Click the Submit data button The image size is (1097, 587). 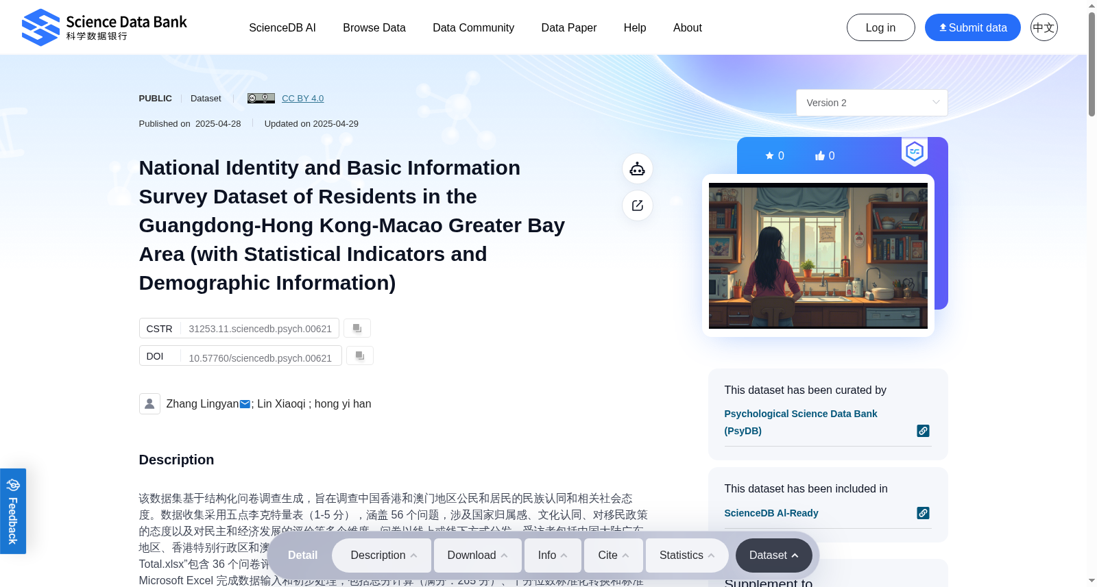pyautogui.click(x=973, y=27)
